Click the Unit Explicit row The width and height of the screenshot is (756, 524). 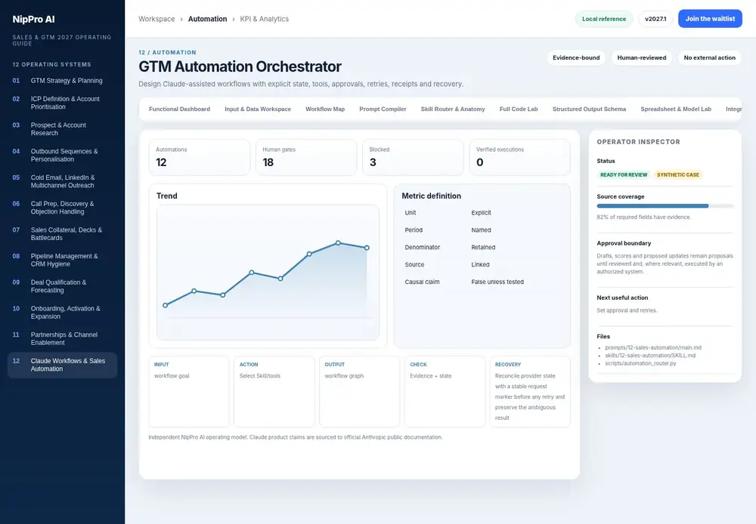click(x=482, y=212)
